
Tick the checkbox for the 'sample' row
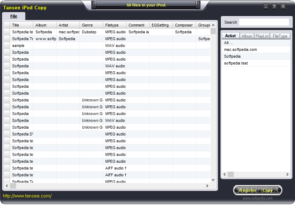(7, 46)
